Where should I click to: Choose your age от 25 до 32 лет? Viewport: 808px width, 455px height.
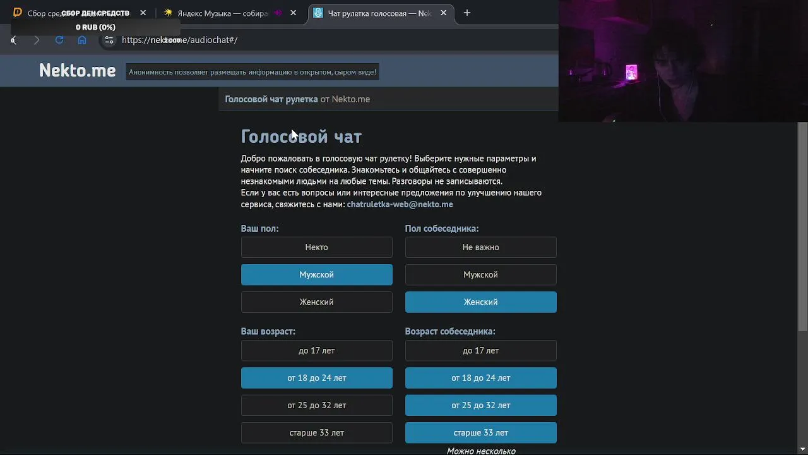click(317, 405)
